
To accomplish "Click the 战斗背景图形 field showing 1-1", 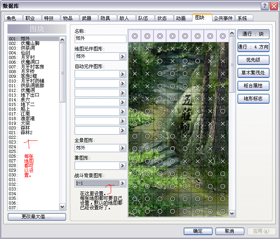I will point(97,183).
